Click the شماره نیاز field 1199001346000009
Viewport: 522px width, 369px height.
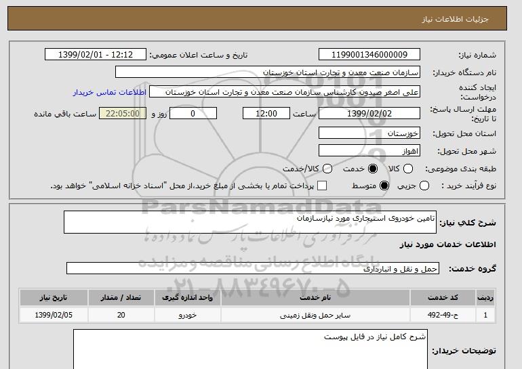[x=369, y=55]
